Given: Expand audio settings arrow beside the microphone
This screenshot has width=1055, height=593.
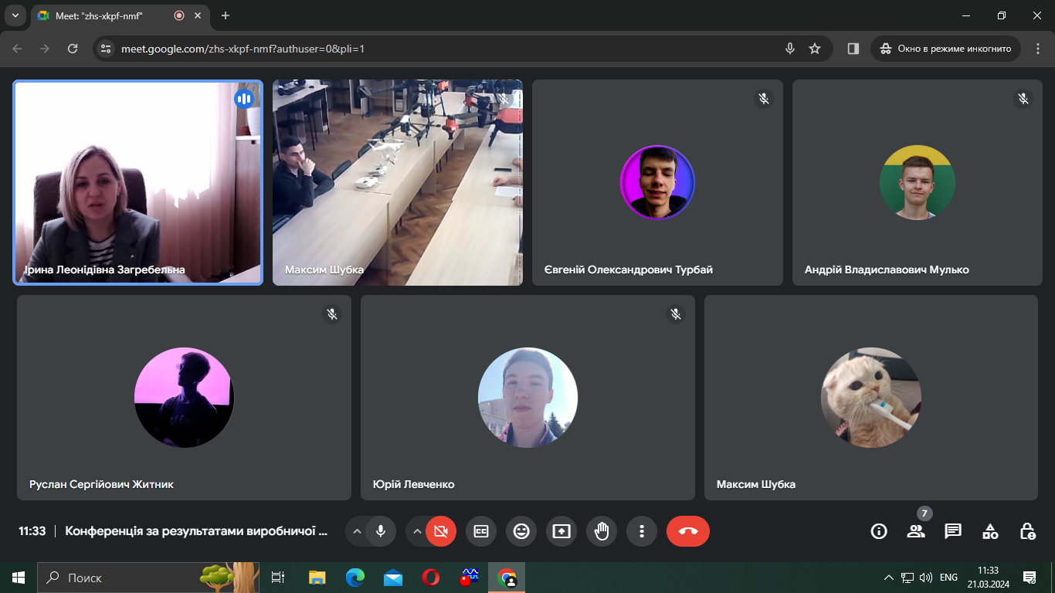Looking at the screenshot, I should (x=357, y=531).
